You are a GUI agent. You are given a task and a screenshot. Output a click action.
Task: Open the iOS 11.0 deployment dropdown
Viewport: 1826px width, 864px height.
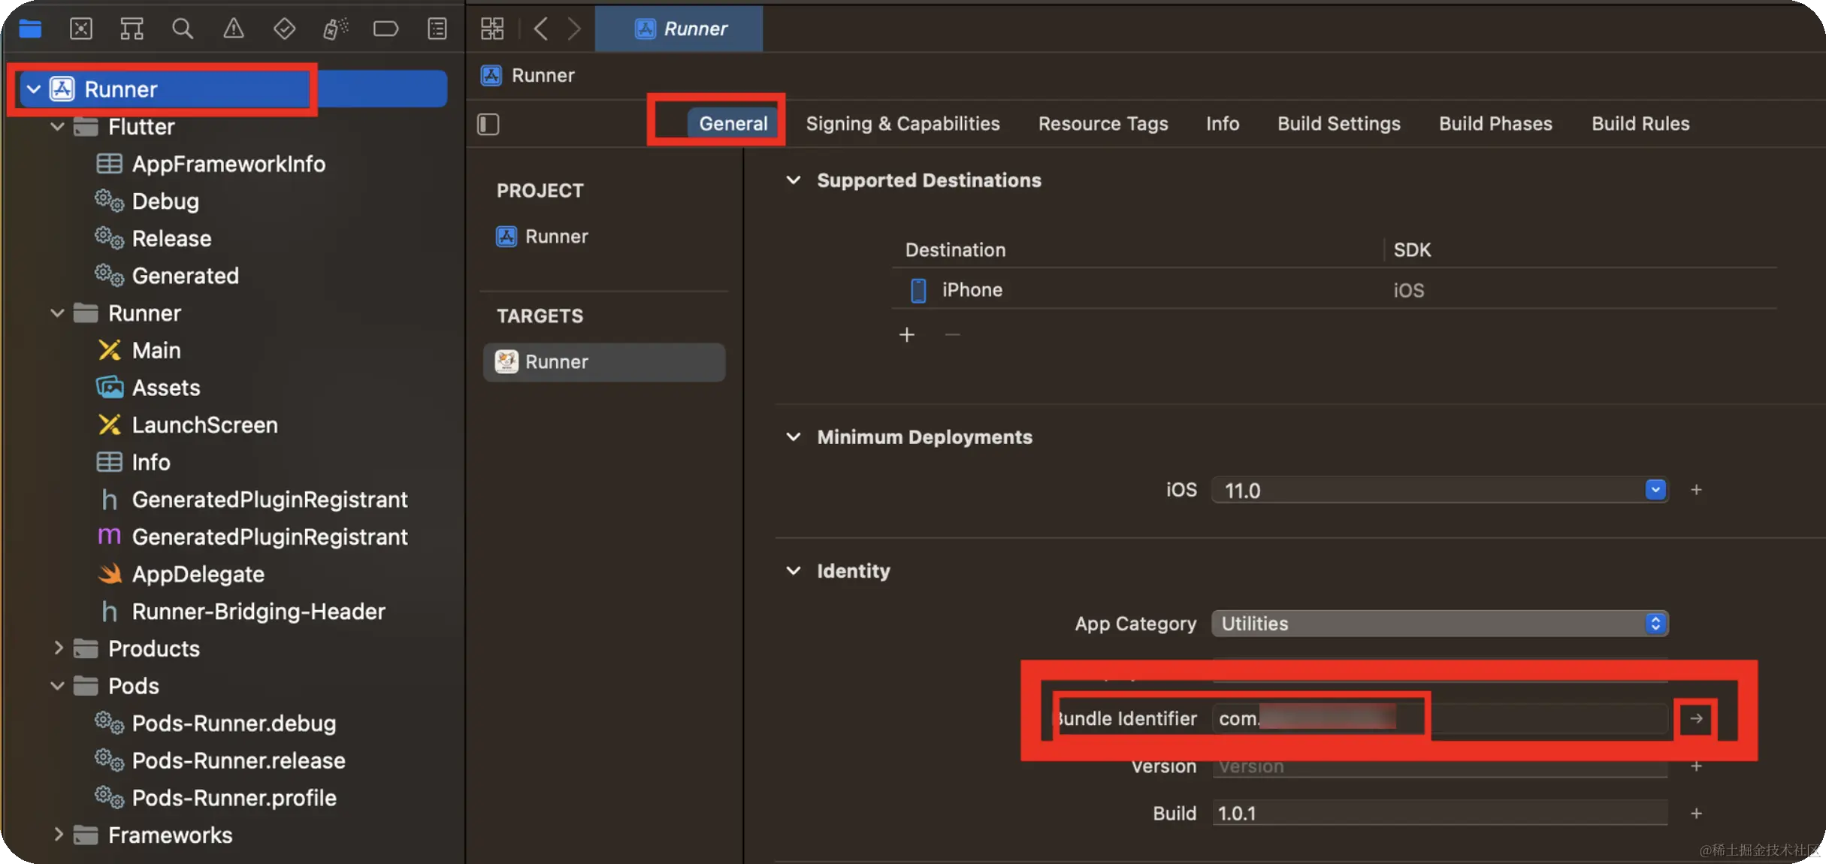[x=1655, y=490]
